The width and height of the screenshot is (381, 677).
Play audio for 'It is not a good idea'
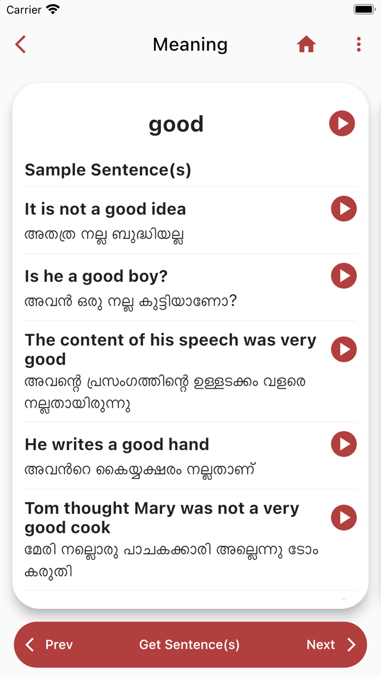pos(343,208)
